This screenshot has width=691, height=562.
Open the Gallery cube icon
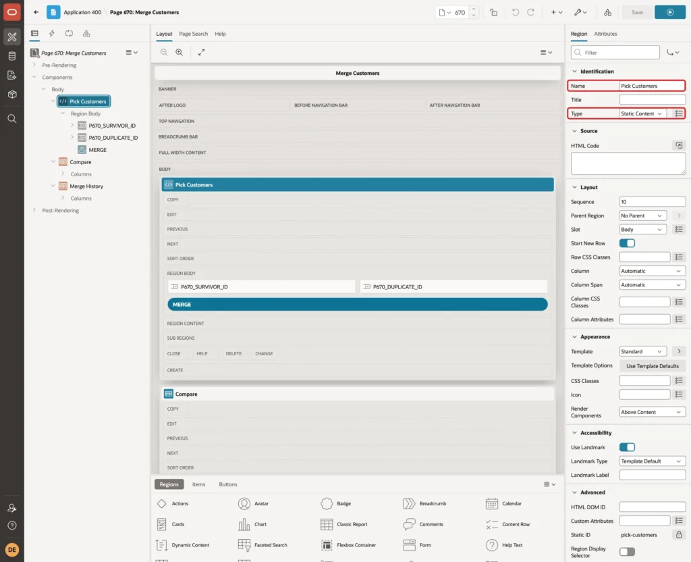pyautogui.click(x=12, y=94)
